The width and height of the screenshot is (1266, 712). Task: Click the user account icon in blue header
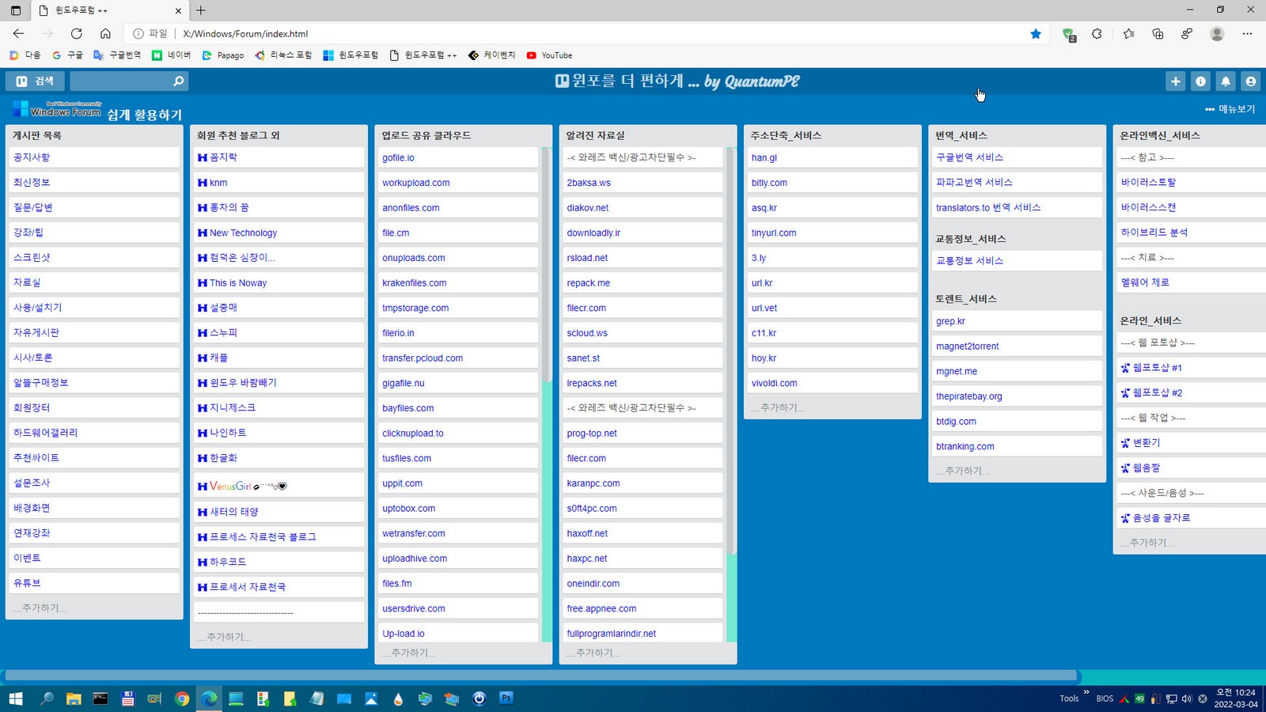point(1250,81)
